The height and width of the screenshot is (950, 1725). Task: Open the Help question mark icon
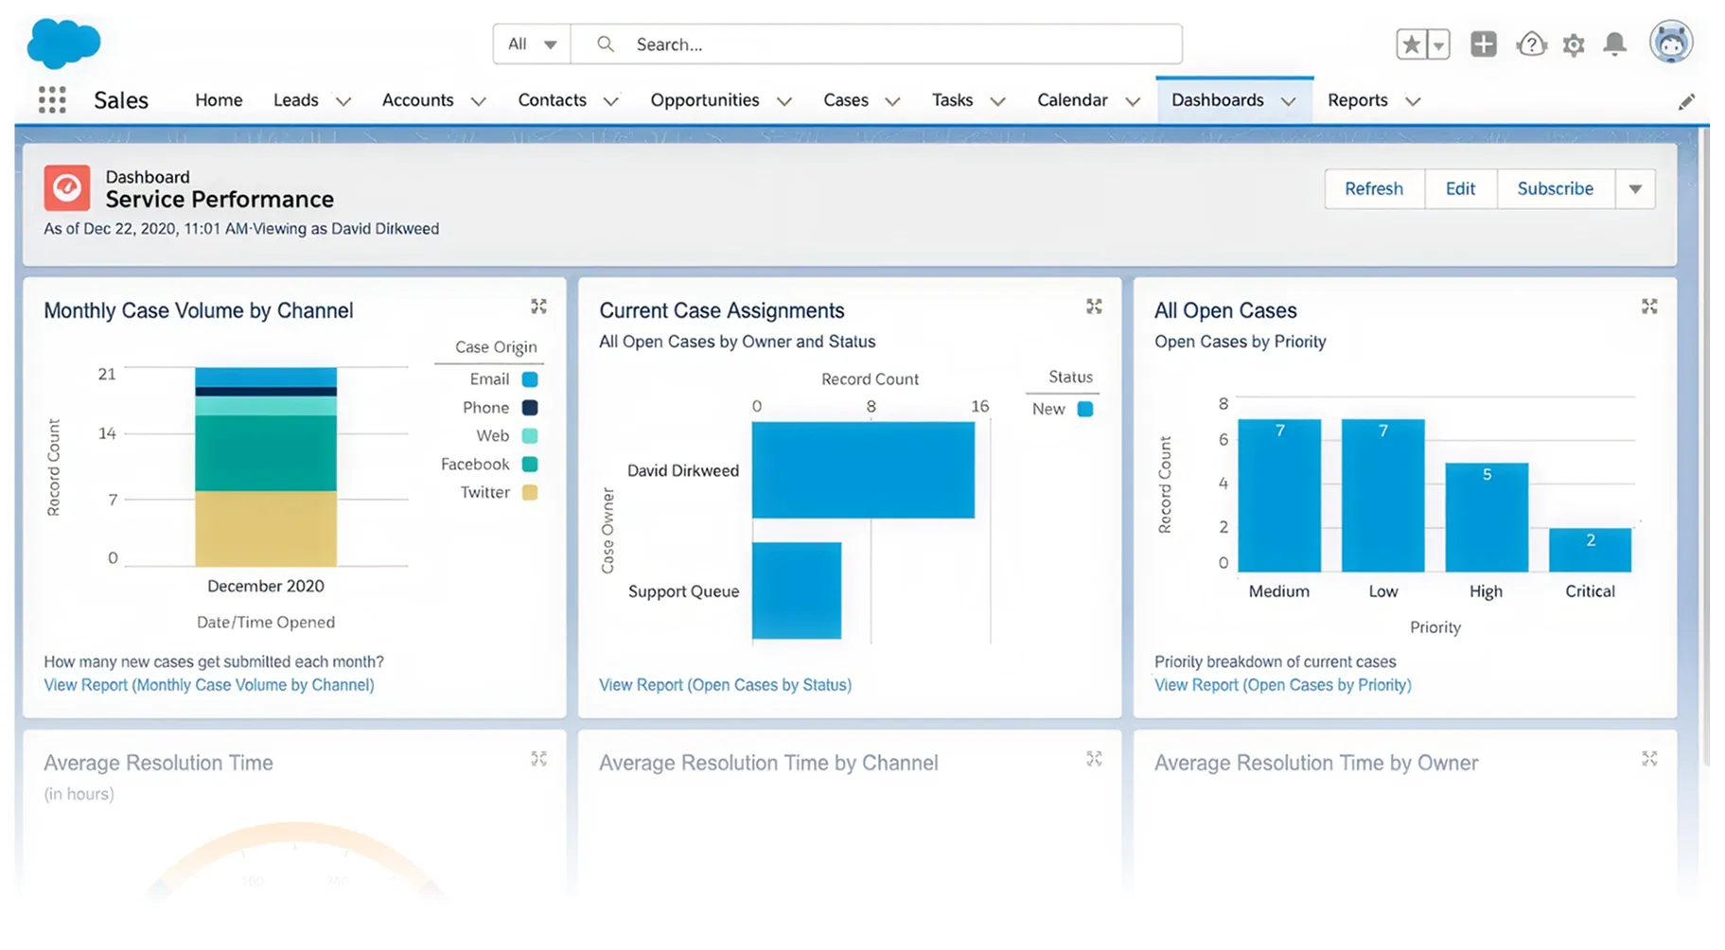(1532, 44)
